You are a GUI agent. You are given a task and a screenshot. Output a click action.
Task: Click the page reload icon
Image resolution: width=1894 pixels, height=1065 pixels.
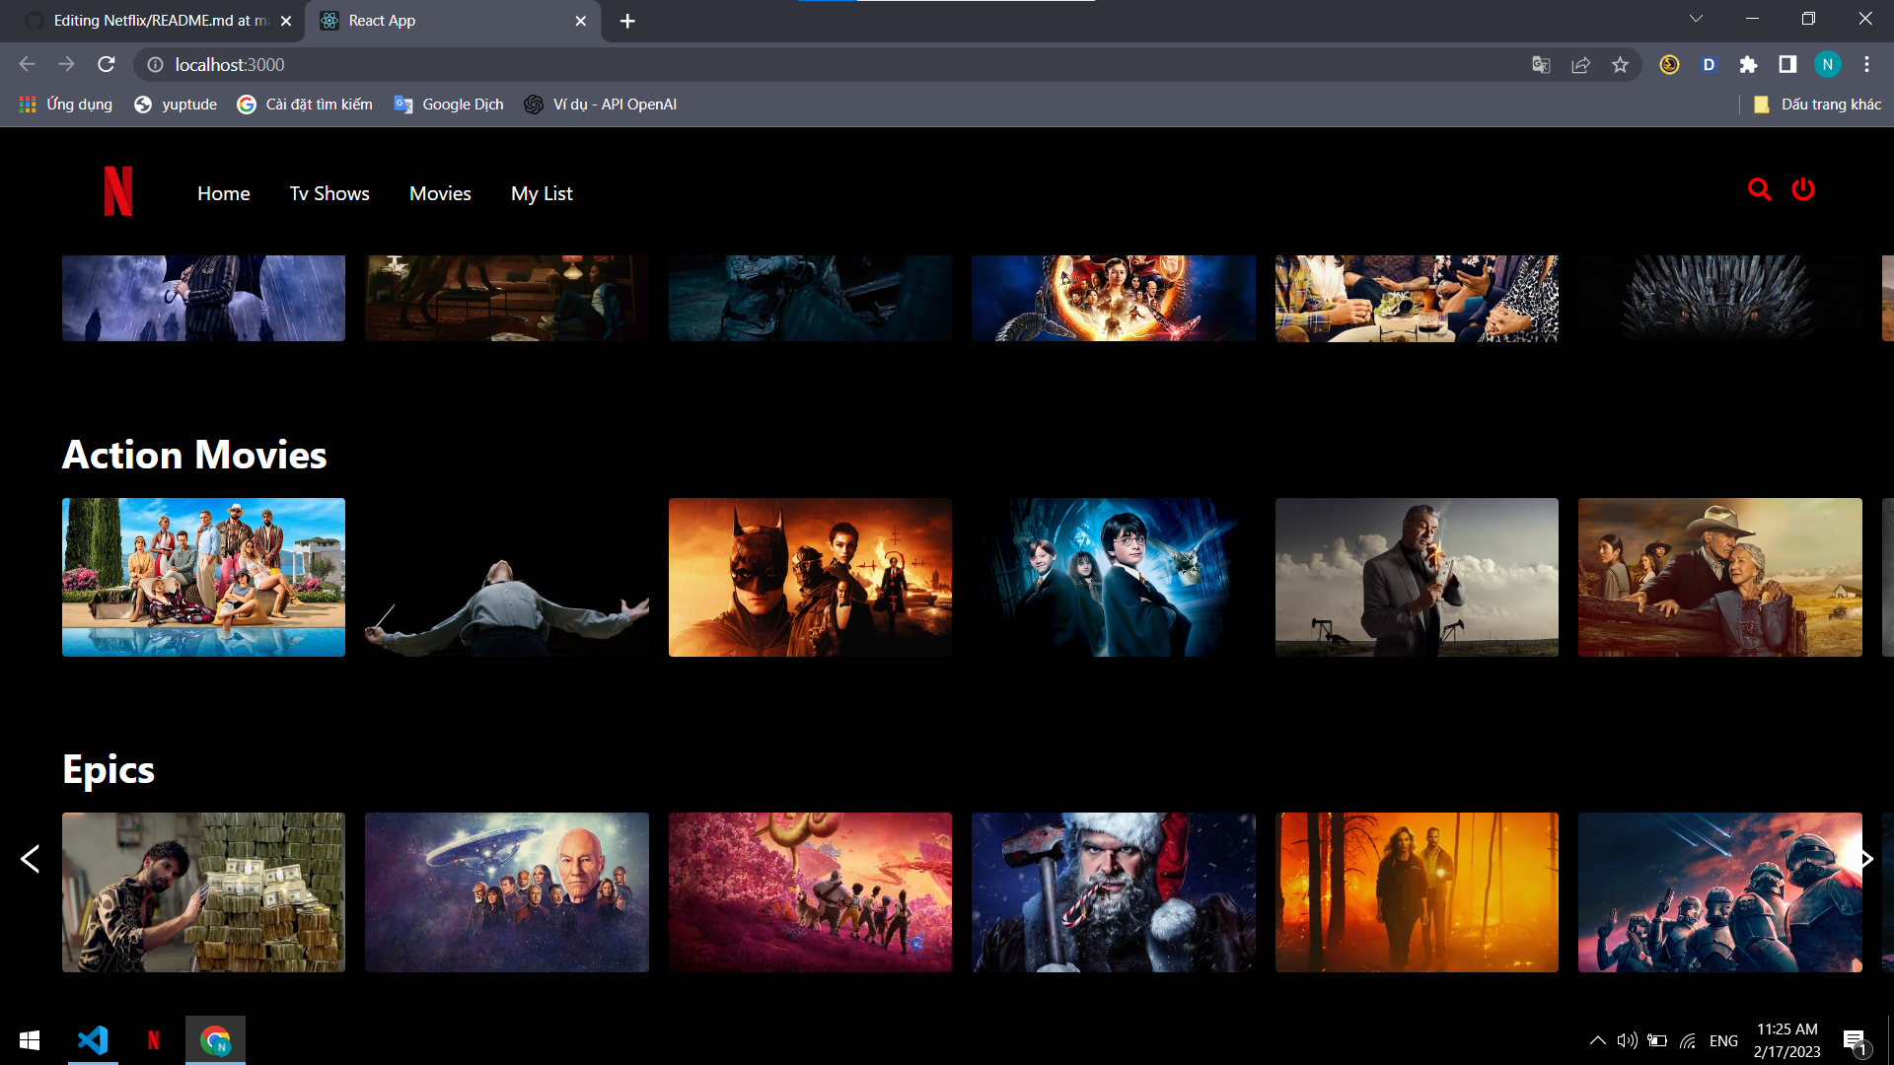click(107, 64)
